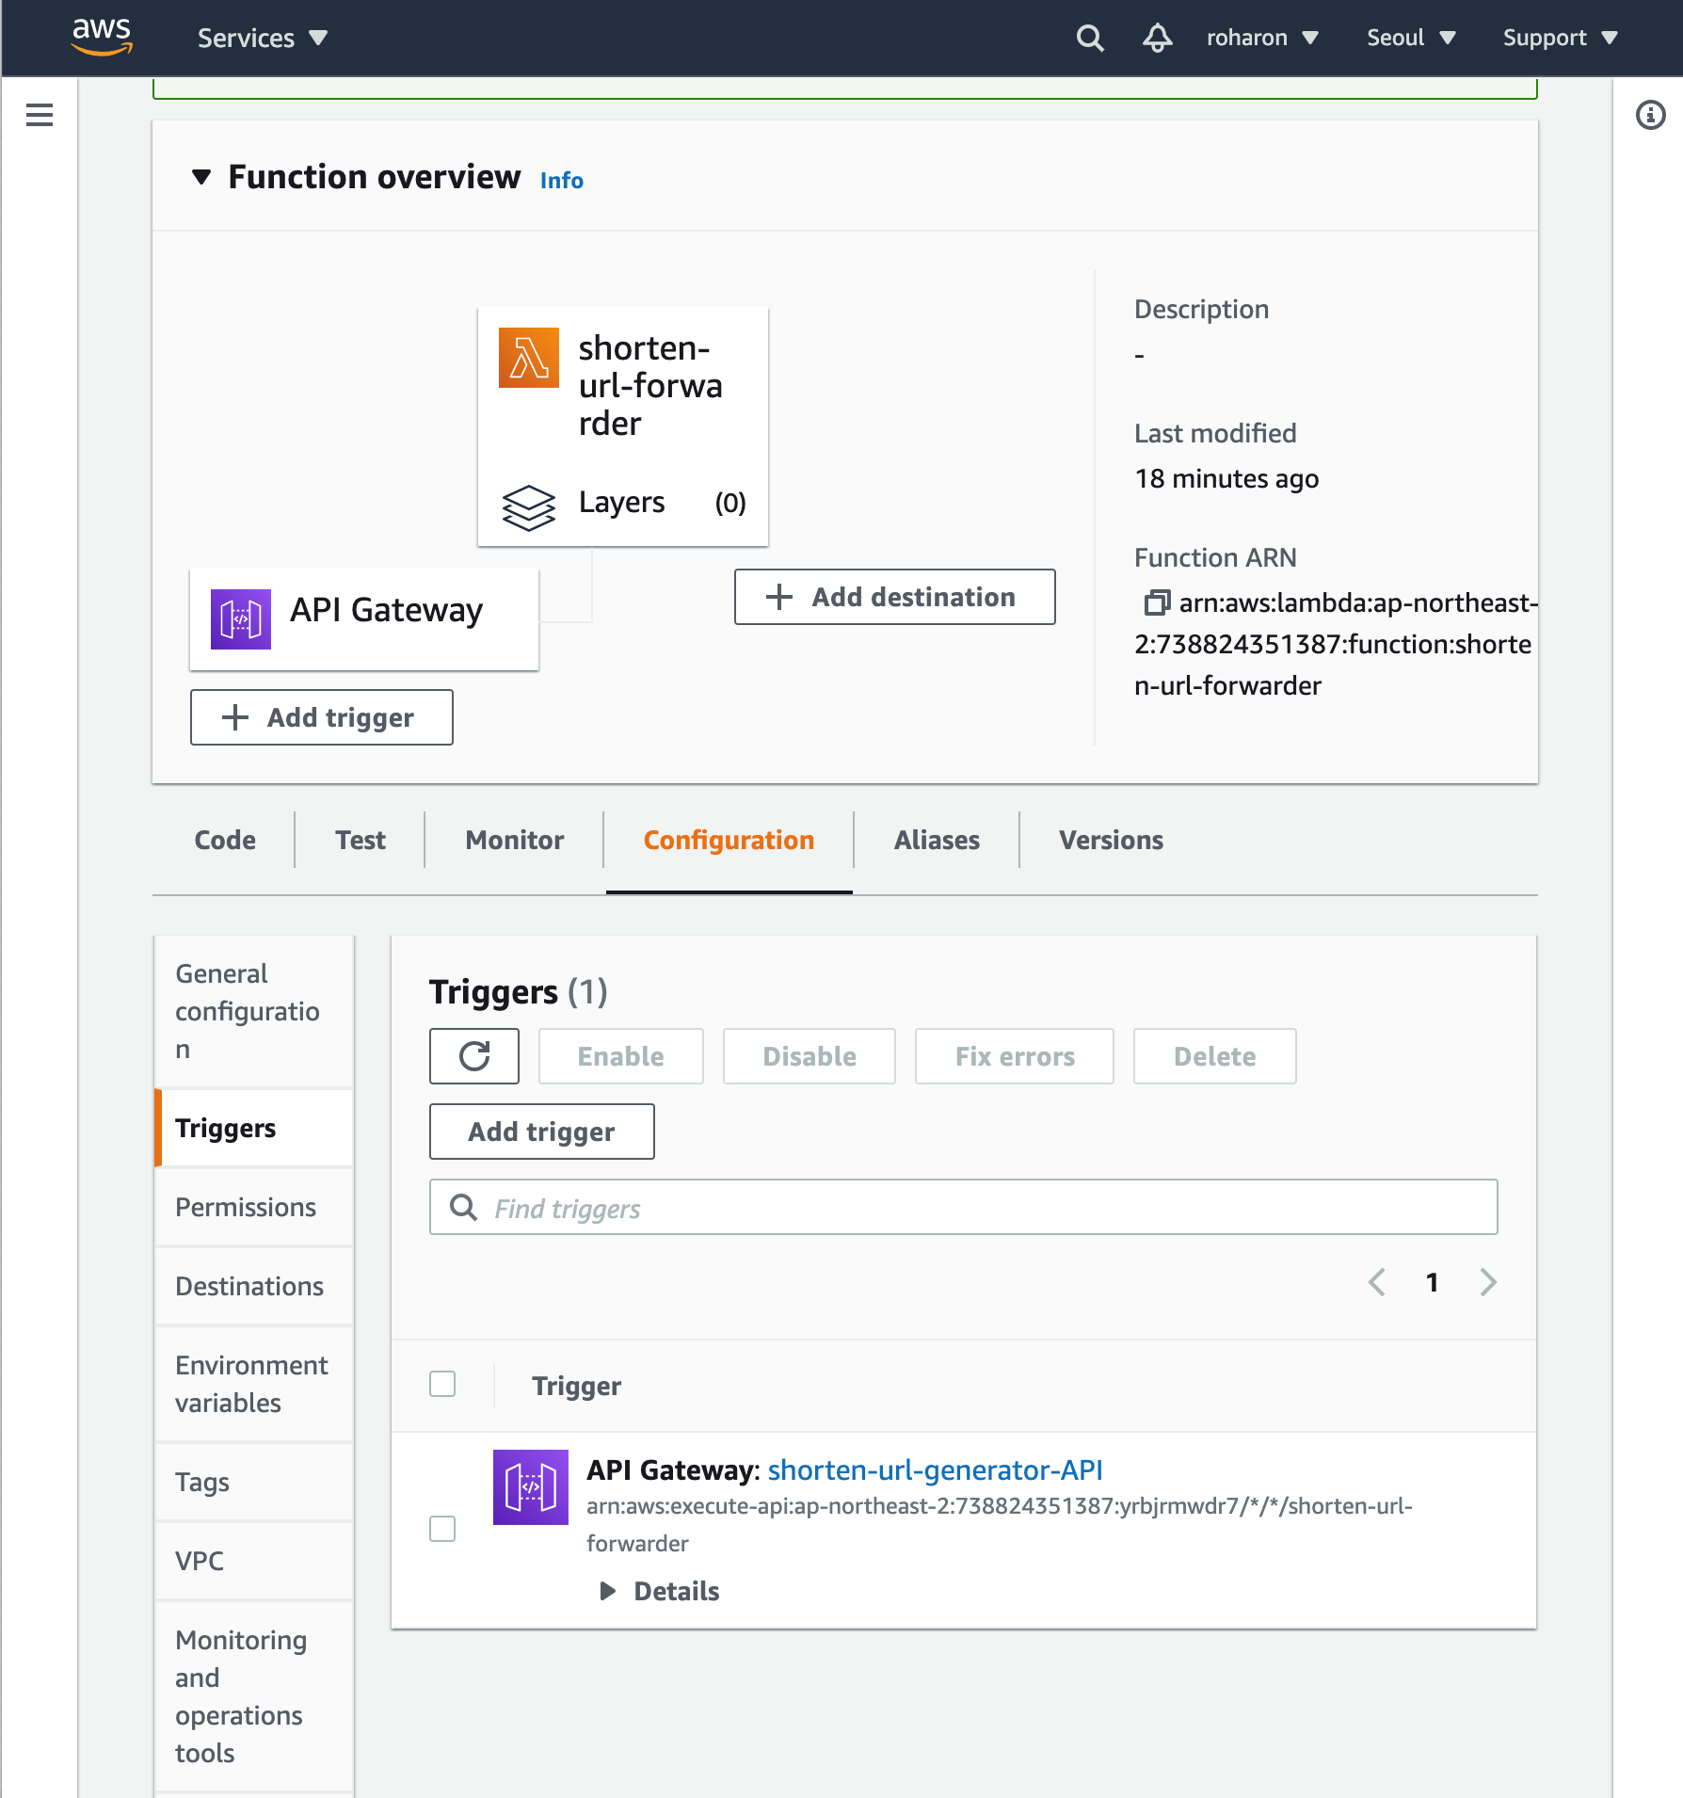Image resolution: width=1683 pixels, height=1798 pixels.
Task: Click the Find triggers search icon
Action: pos(463,1207)
